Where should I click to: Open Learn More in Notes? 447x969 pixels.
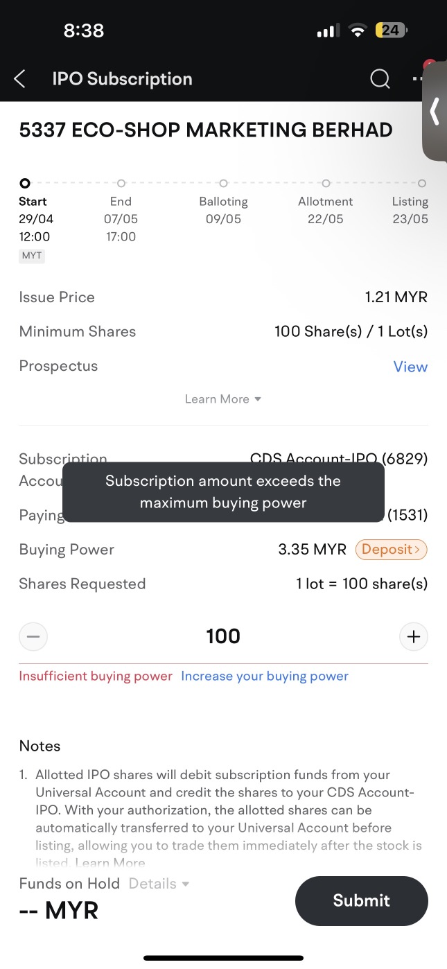click(x=110, y=863)
